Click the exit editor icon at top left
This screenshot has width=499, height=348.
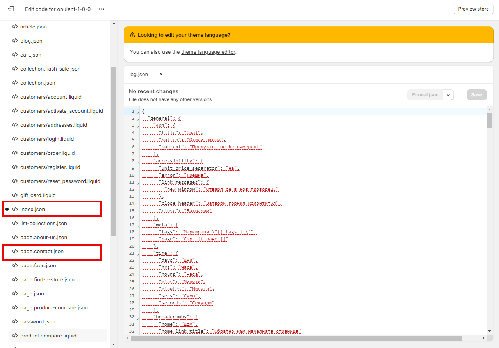click(x=11, y=9)
